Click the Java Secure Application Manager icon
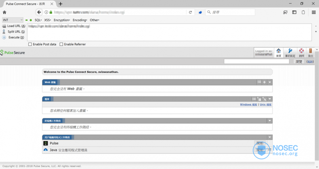The image size is (319, 169). 46,150
